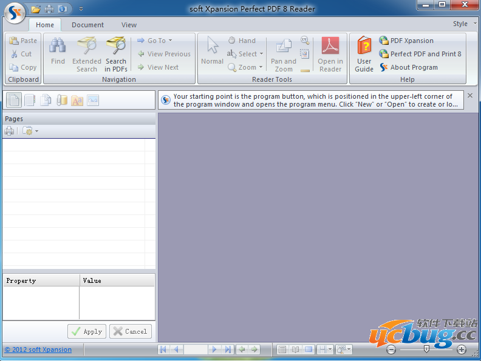Click the zoom in plus button
Image resolution: width=481 pixels, height=361 pixels.
tap(462, 349)
